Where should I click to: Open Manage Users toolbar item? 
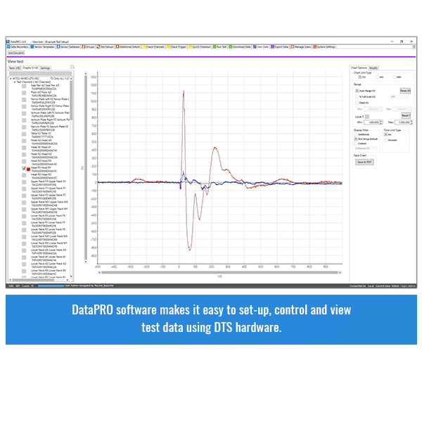click(x=301, y=47)
